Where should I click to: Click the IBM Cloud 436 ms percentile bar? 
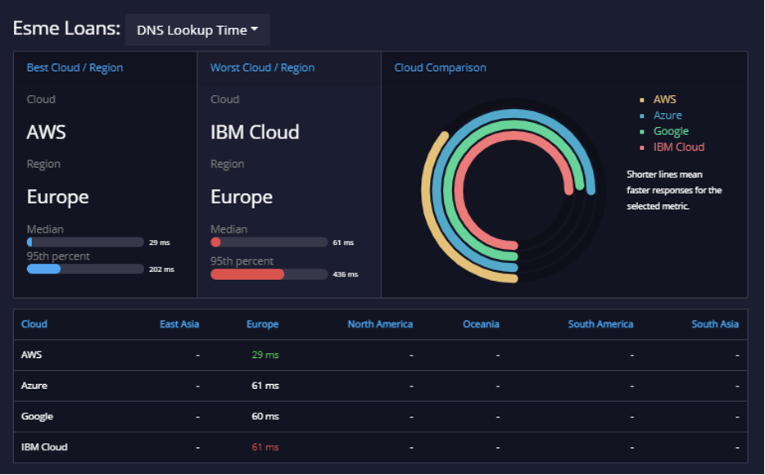coord(269,274)
